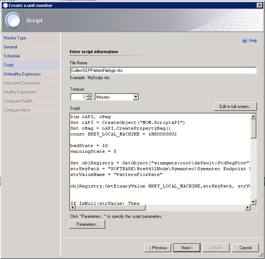Image resolution: width=265 pixels, height=259 pixels.
Task: Click the window resize grip corner
Action: click(x=261, y=255)
